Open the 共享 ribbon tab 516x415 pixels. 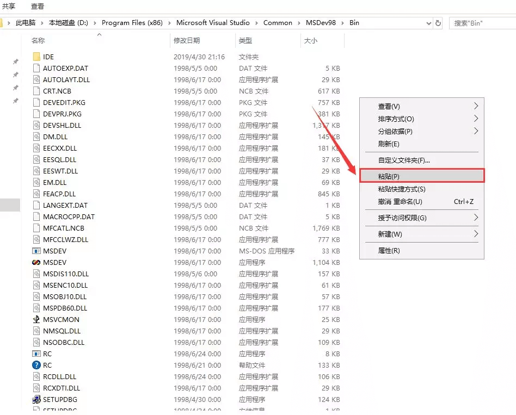(x=9, y=6)
